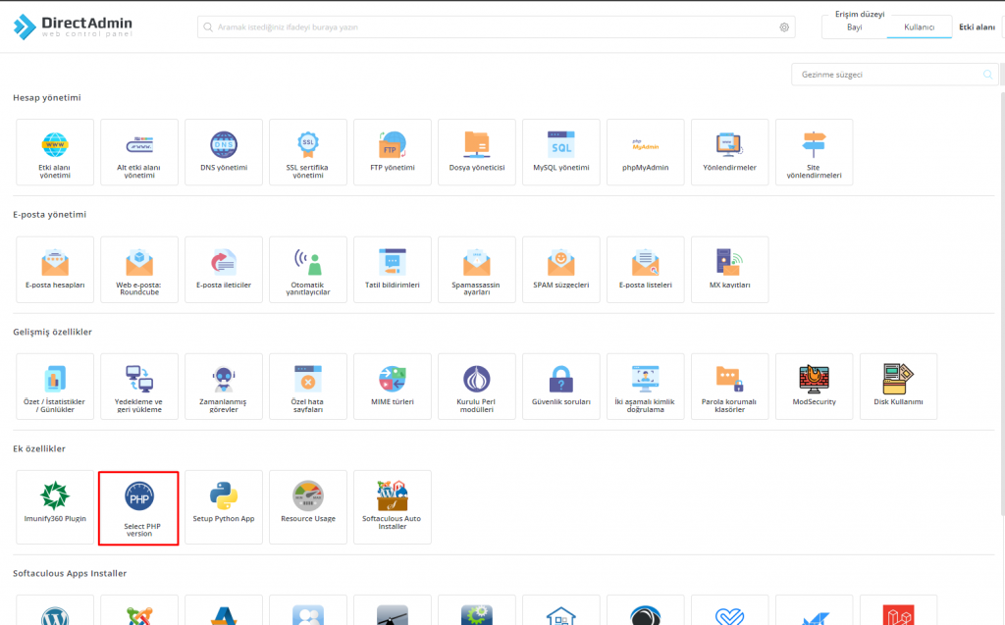Image resolution: width=1005 pixels, height=625 pixels.
Task: Launch phpMyAdmin
Action: coord(645,151)
